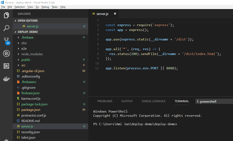The width and height of the screenshot is (233, 141).
Task: Open the Docker view in activity bar
Action: (x=6, y=79)
